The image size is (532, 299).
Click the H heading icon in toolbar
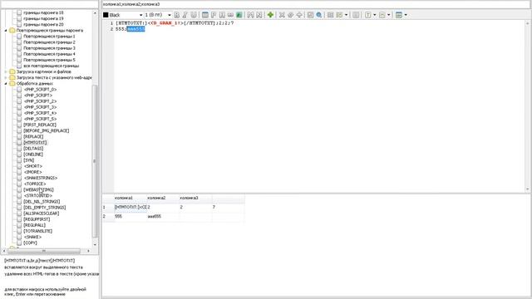pos(382,15)
